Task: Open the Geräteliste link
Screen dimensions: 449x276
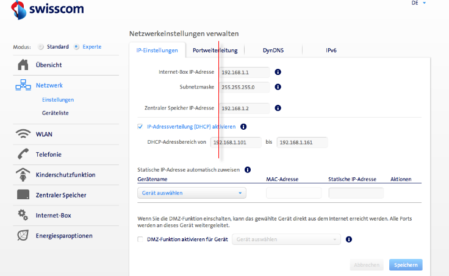Action: [x=55, y=113]
